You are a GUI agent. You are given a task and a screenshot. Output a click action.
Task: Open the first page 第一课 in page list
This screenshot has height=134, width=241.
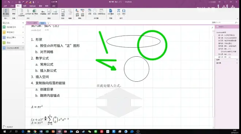(x=226, y=35)
